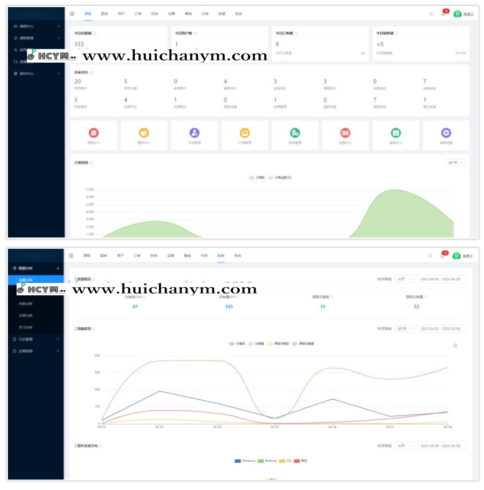
Task: Click the 2023-04-02 ~ 2023-04-08 date range field
Action: point(440,329)
